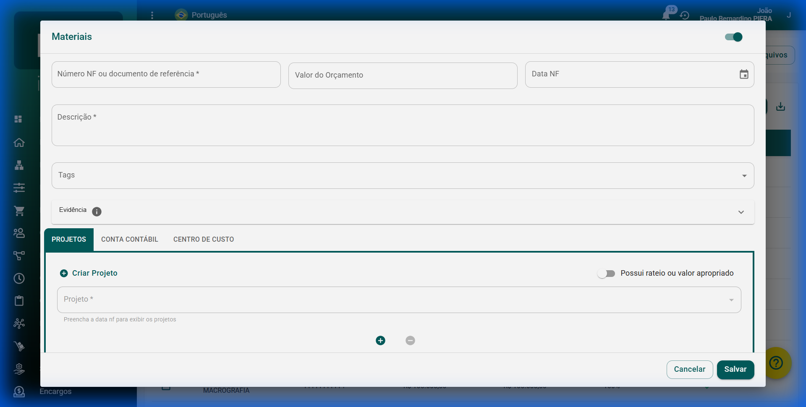Image resolution: width=806 pixels, height=407 pixels.
Task: Click the Cancelar button
Action: pos(689,369)
